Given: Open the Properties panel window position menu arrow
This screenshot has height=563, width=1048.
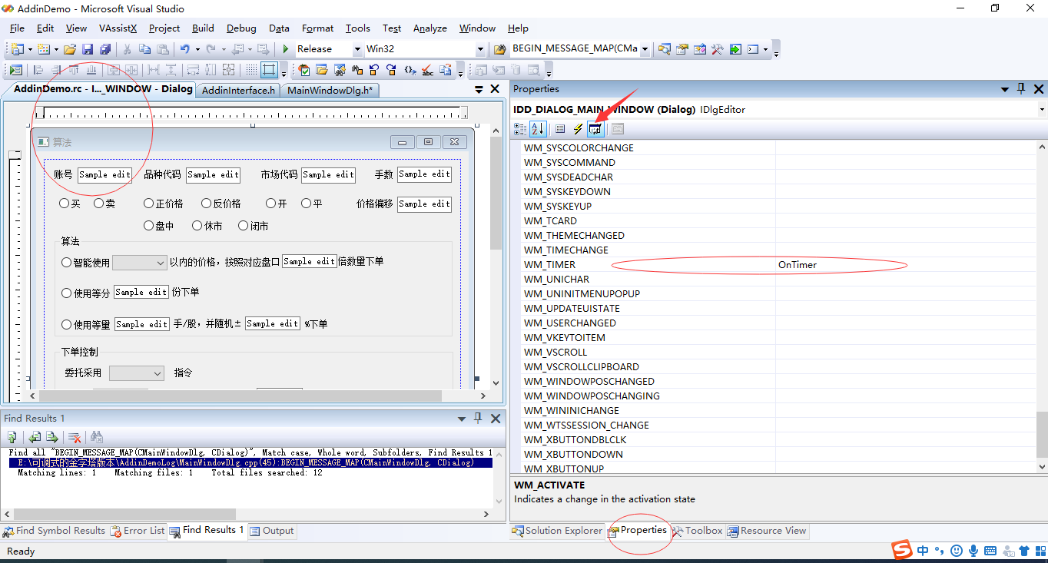Looking at the screenshot, I should pos(1005,89).
